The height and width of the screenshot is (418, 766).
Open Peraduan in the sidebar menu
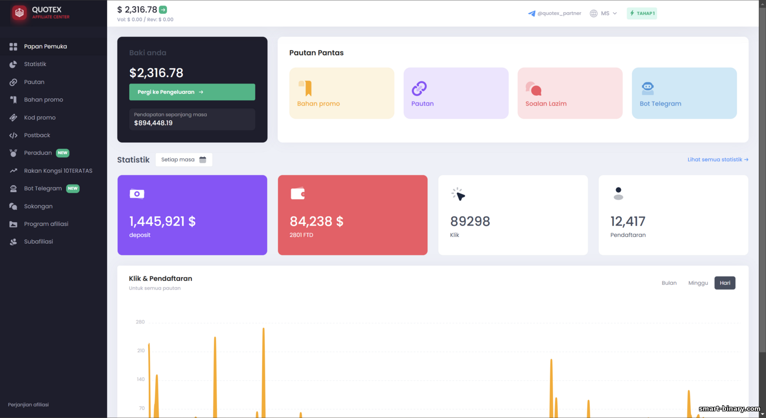click(x=38, y=153)
